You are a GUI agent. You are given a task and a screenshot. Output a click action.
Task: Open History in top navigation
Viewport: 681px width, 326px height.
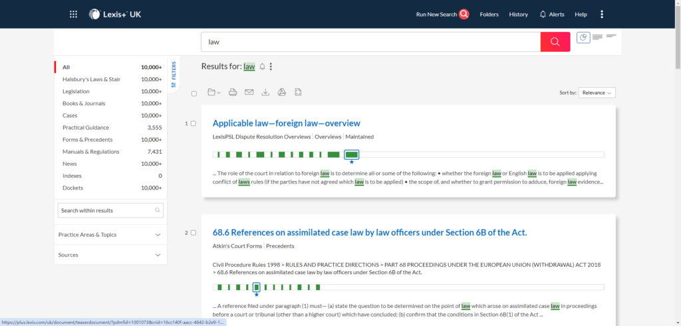click(x=518, y=14)
